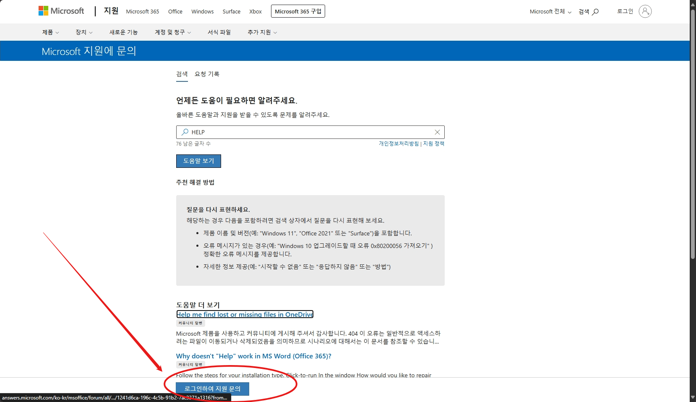The height and width of the screenshot is (402, 696).
Task: Expand the 제품 dropdown menu
Action: coord(51,32)
